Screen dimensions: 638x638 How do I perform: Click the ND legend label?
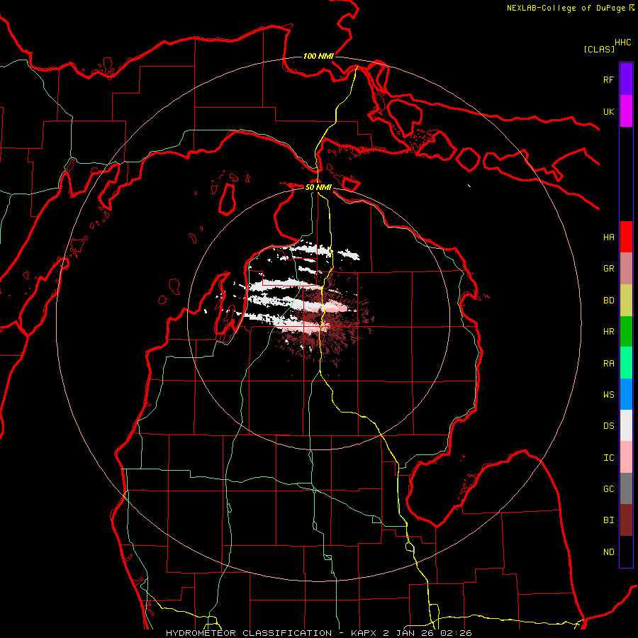(x=608, y=552)
